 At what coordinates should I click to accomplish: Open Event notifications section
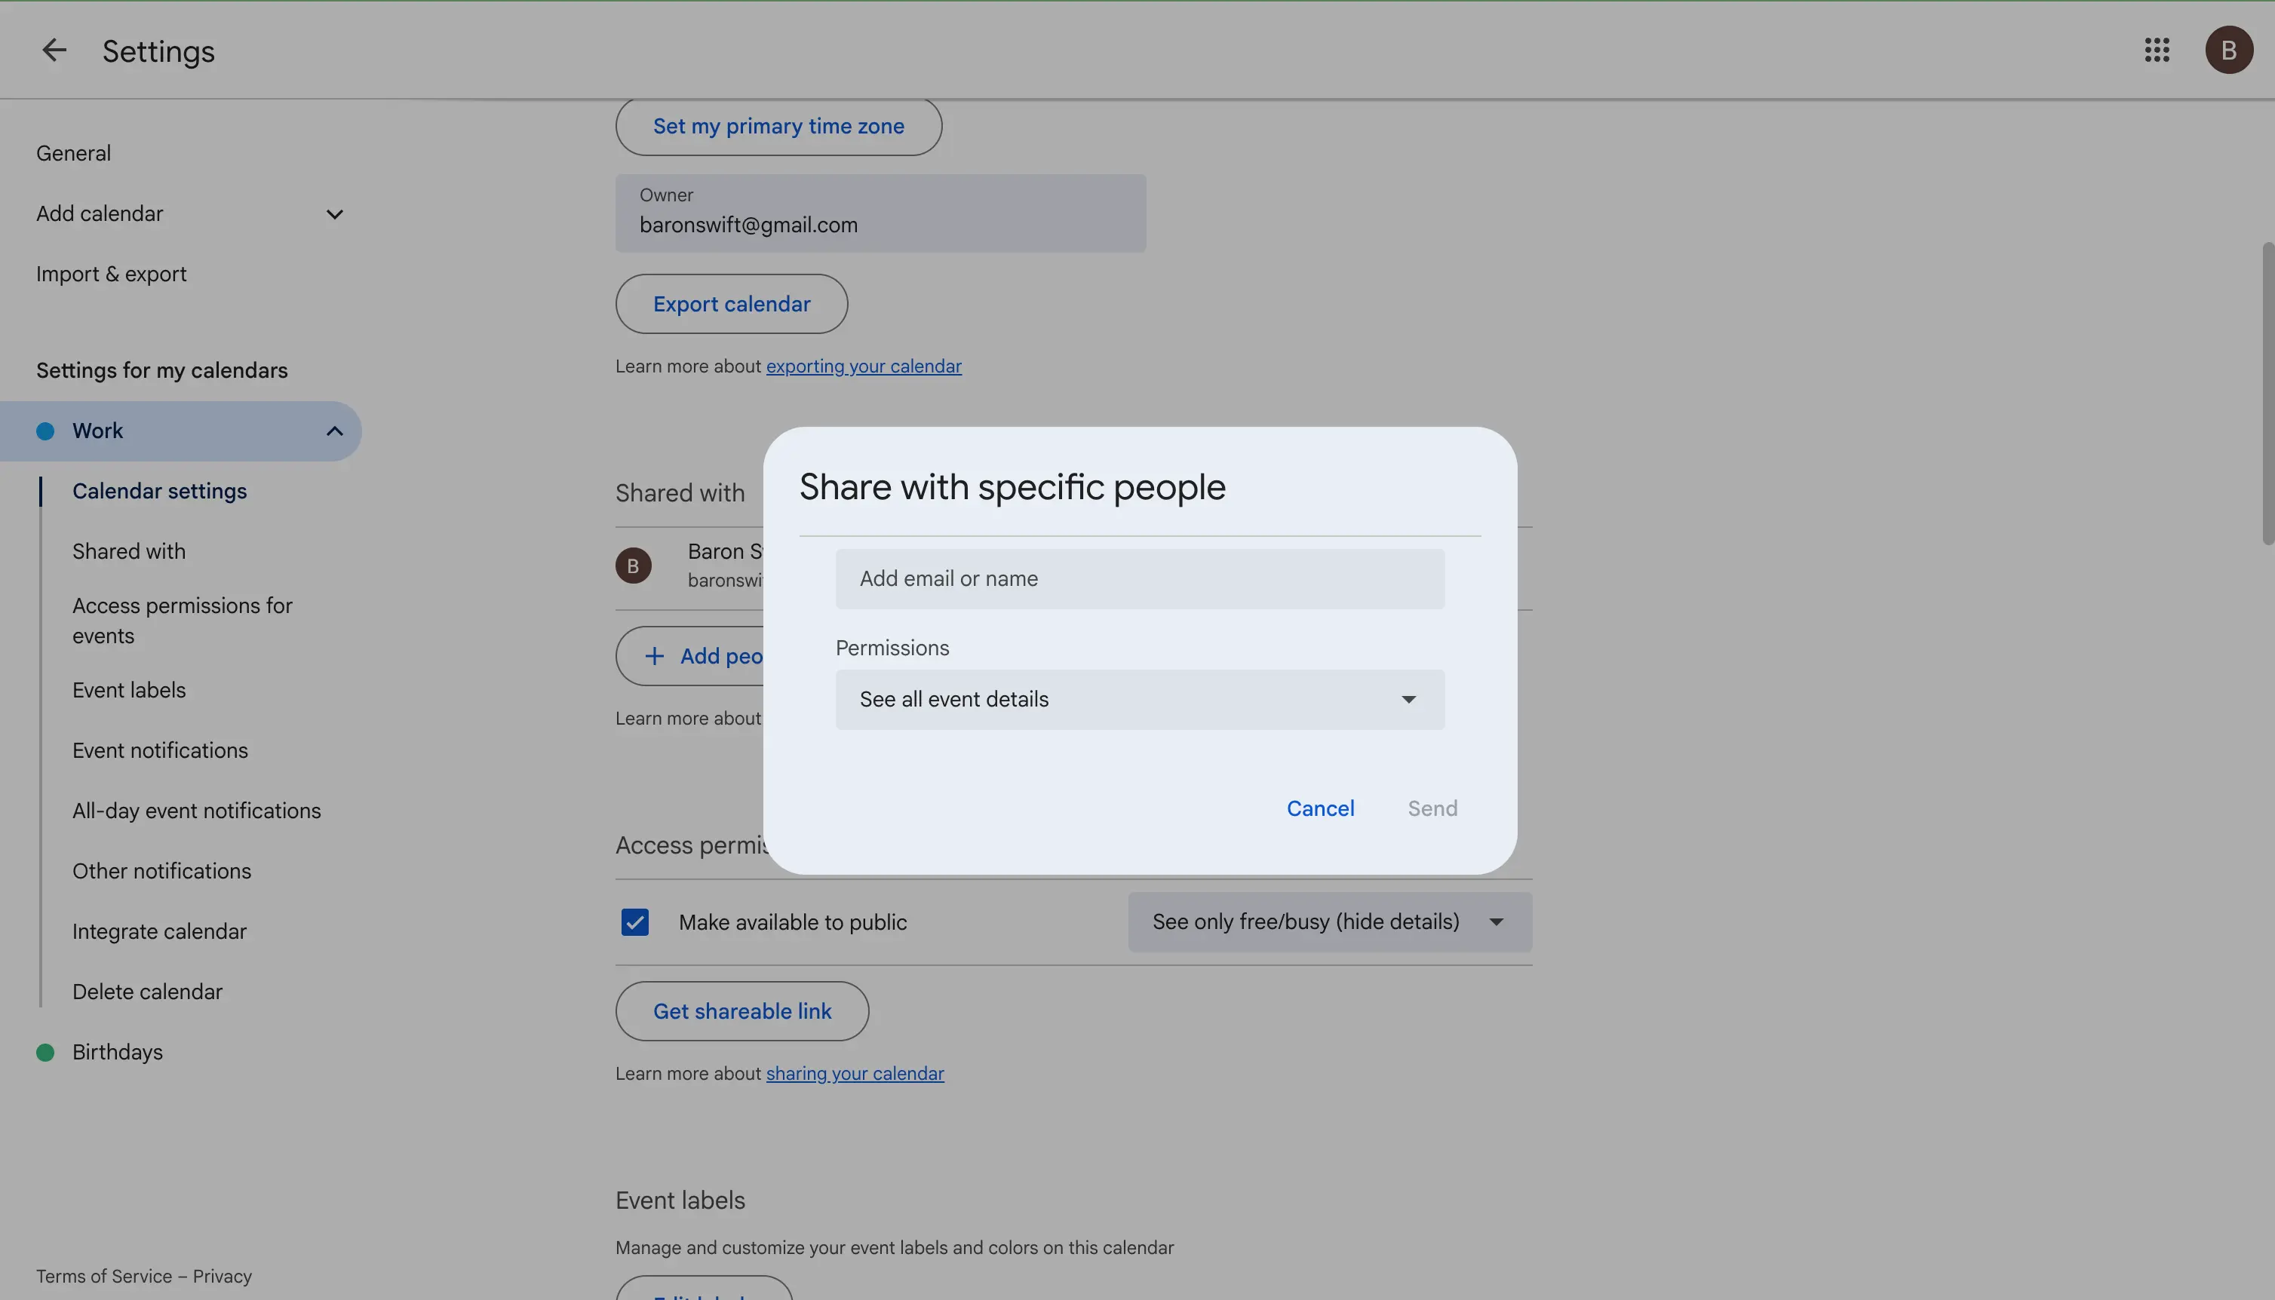coord(161,751)
